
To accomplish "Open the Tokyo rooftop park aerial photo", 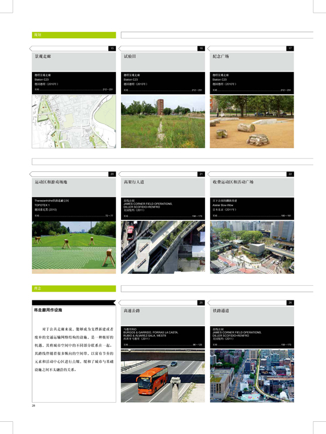I will point(252,247).
